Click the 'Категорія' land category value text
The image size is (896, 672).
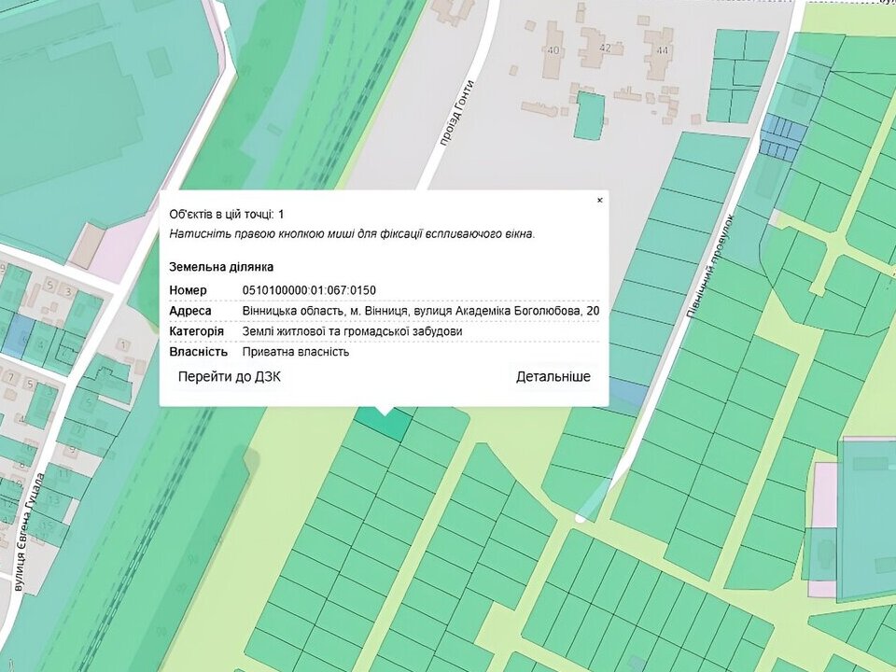click(x=352, y=331)
